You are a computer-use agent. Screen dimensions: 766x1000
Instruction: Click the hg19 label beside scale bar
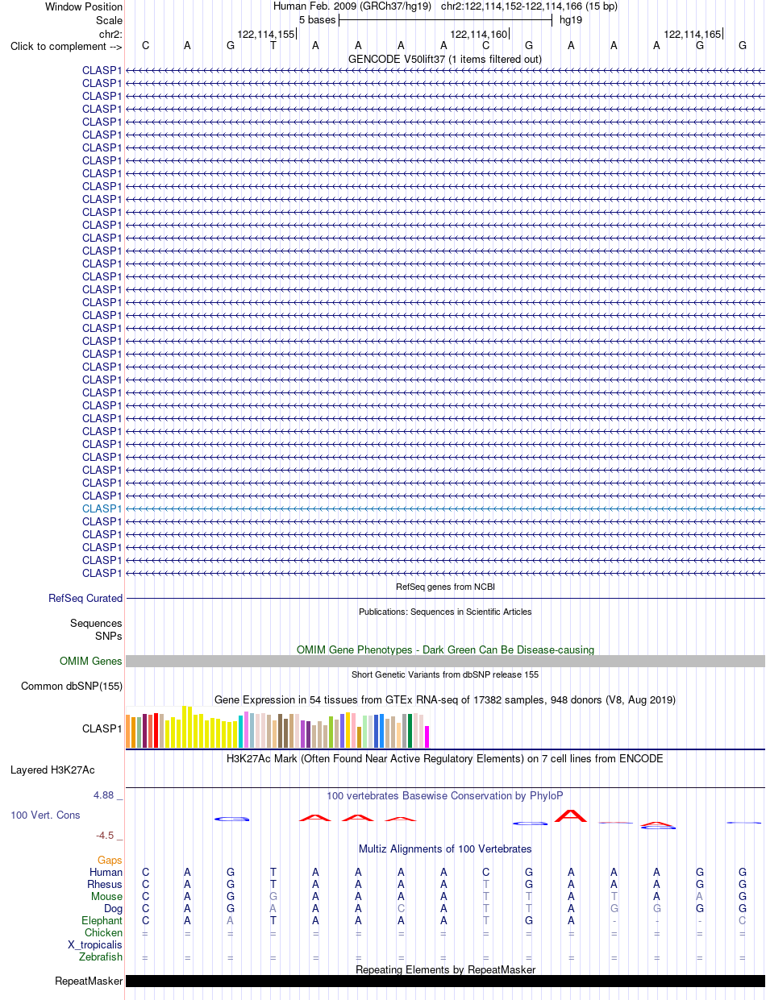[571, 19]
